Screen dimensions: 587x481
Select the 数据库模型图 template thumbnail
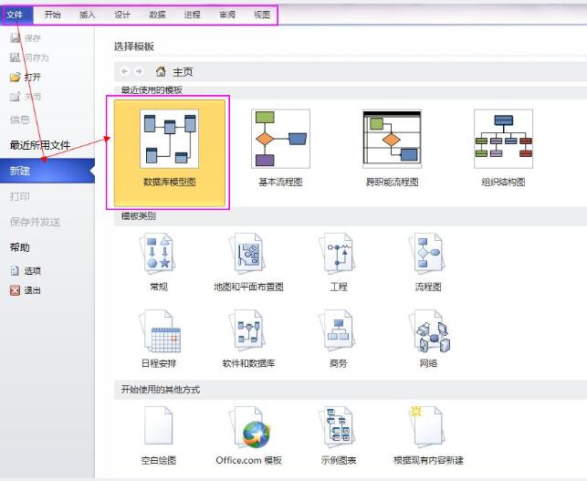[170, 152]
